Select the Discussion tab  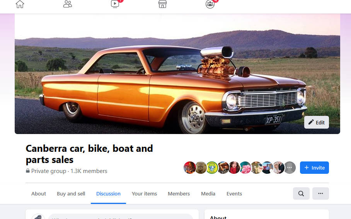[108, 194]
